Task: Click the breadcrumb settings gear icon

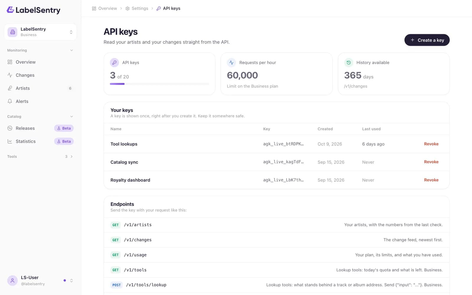Action: click(127, 9)
